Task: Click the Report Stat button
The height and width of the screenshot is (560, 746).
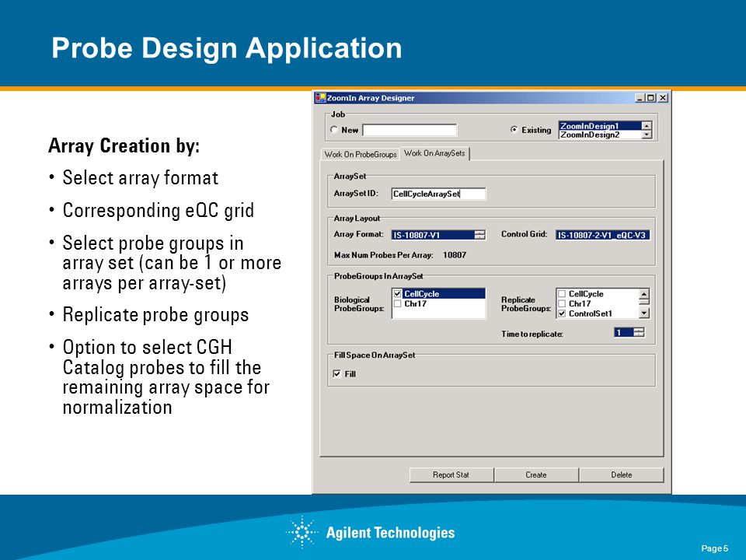Action: tap(451, 474)
